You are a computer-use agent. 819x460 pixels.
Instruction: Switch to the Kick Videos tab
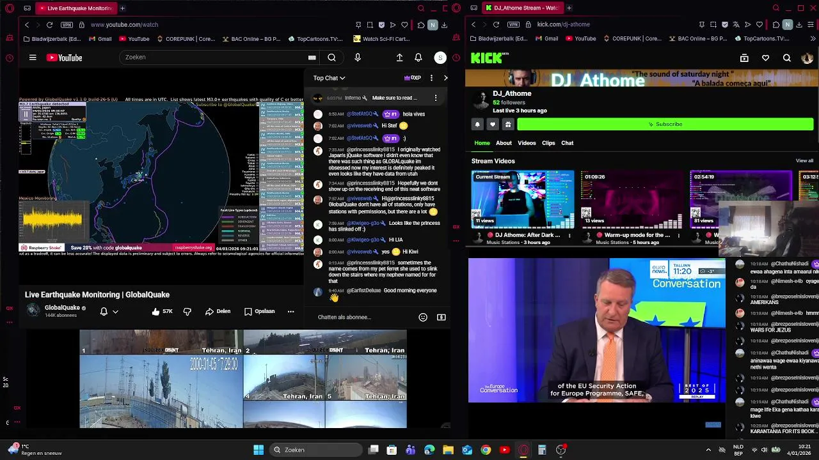(527, 143)
